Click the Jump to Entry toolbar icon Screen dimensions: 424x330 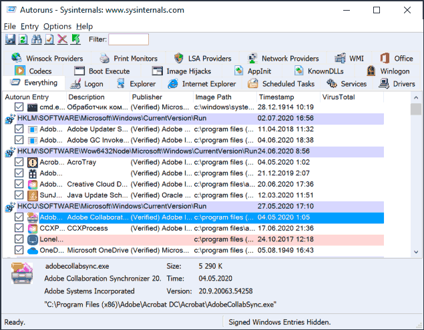[75, 39]
